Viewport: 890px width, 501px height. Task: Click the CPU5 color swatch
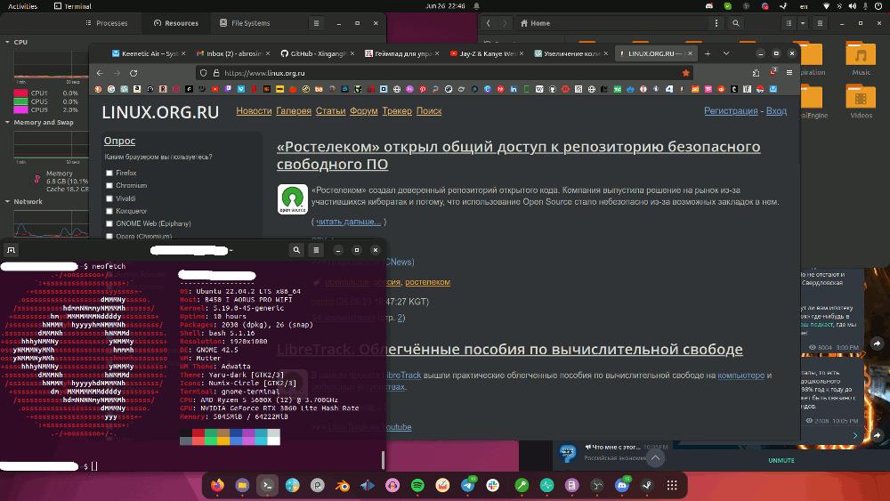click(x=20, y=101)
